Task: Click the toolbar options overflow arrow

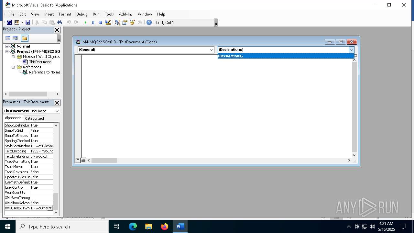Action: [216, 23]
